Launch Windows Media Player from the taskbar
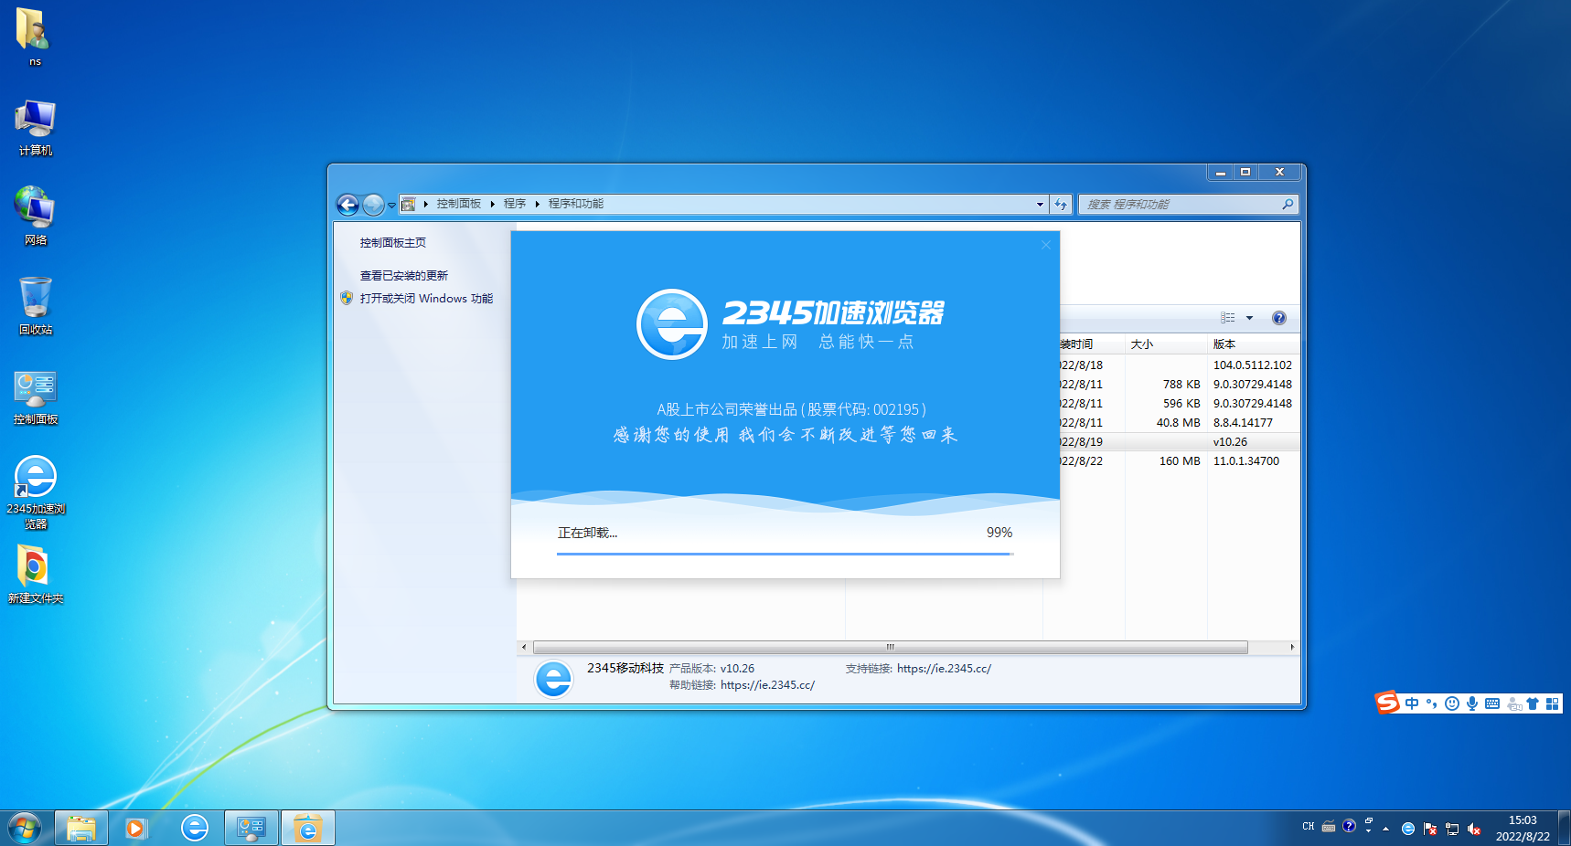Image resolution: width=1571 pixels, height=846 pixels. (x=136, y=828)
